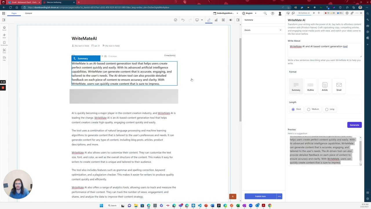
Task: Click the Summary component up-arrow icon
Action: tap(74, 59)
